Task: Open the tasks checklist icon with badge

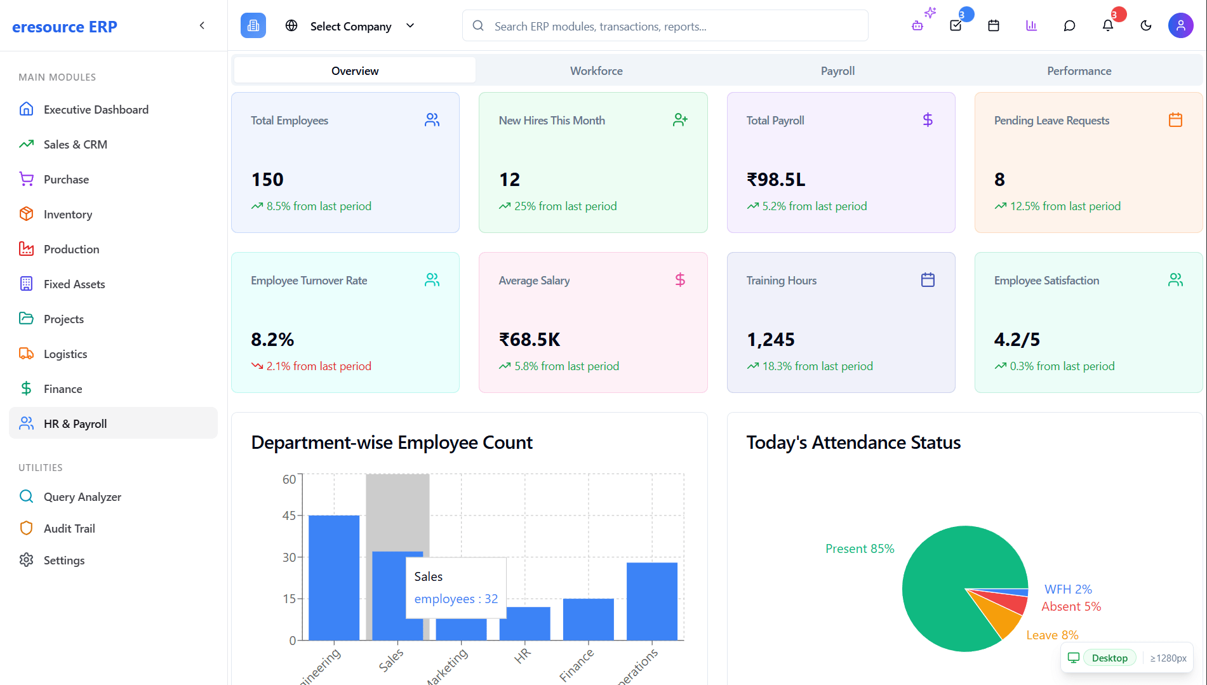Action: (956, 25)
